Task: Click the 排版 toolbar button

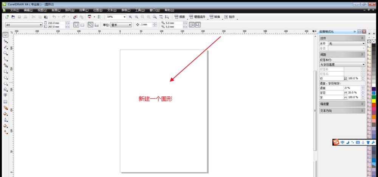Action: pos(180,17)
